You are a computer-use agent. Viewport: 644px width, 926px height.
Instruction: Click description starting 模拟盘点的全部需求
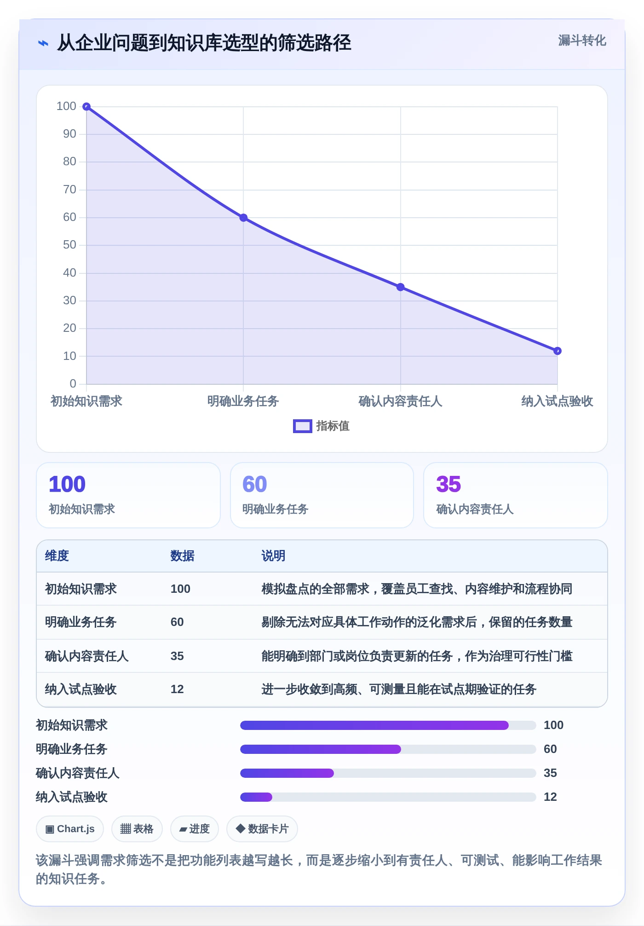click(x=417, y=589)
